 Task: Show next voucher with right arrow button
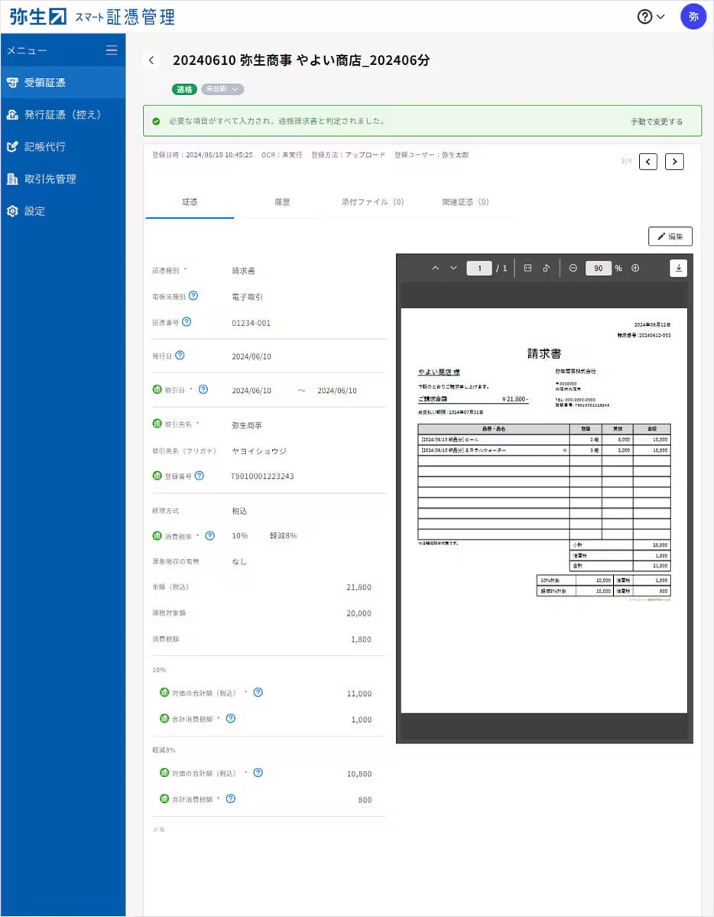click(x=675, y=161)
